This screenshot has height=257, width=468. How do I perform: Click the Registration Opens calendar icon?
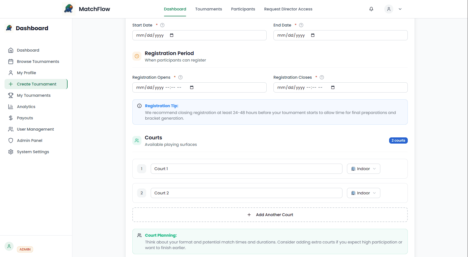click(192, 87)
